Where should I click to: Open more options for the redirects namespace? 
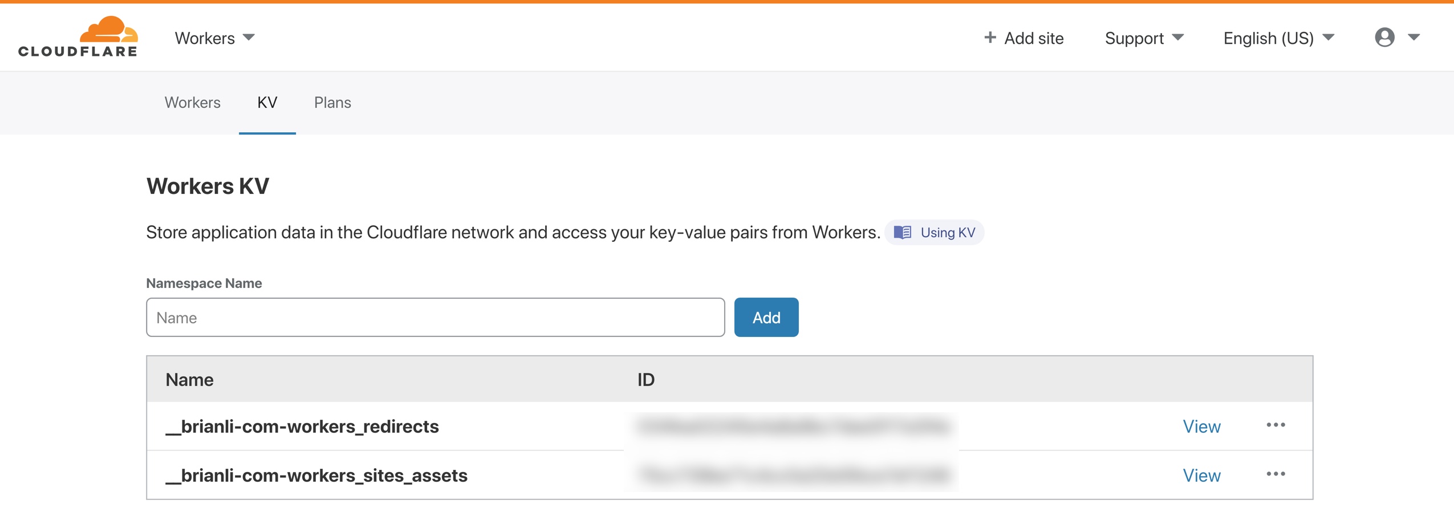1276,425
